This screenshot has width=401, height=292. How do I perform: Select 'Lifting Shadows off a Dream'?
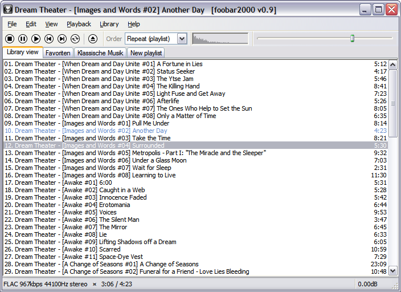pos(195,242)
